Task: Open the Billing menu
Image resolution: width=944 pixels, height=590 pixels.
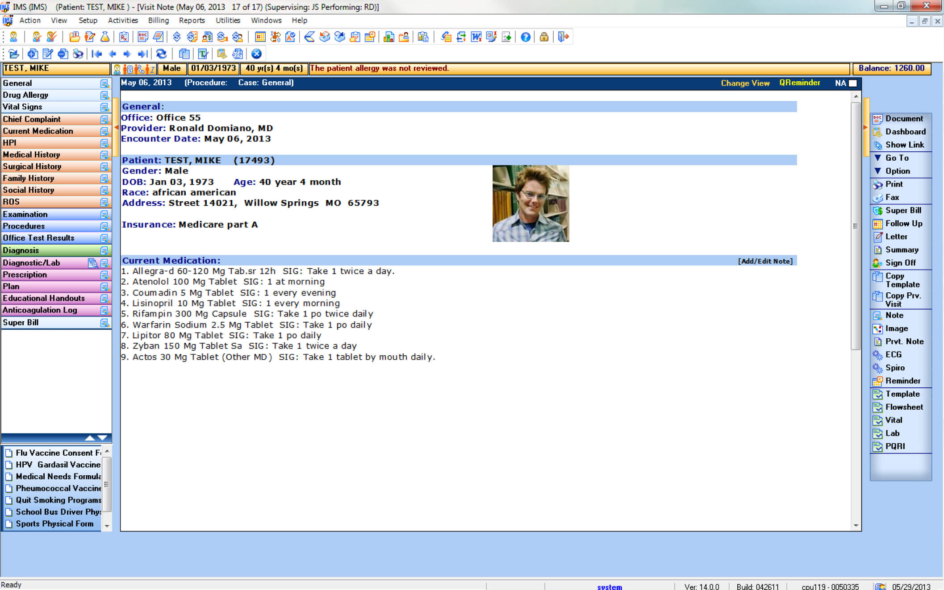Action: (x=158, y=21)
